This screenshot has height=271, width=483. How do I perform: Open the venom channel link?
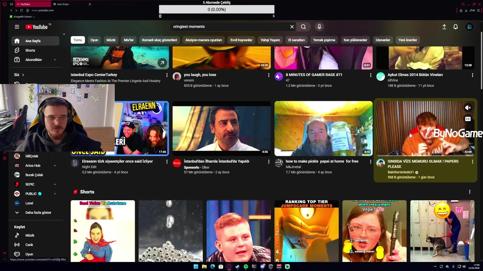tap(189, 81)
